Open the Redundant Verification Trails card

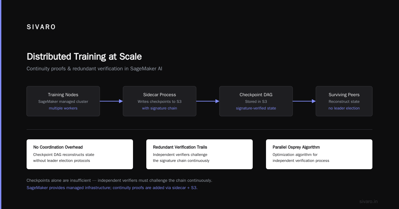click(199, 154)
